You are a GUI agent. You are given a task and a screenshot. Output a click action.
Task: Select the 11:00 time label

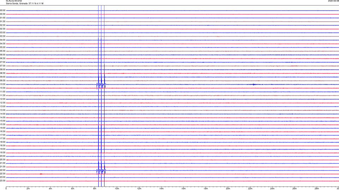(2, 91)
